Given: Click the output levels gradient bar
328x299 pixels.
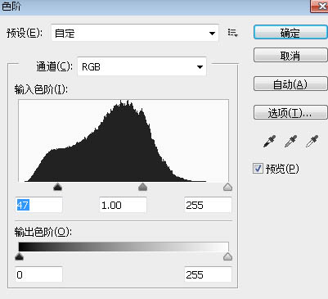Looking at the screenshot, I should (124, 247).
